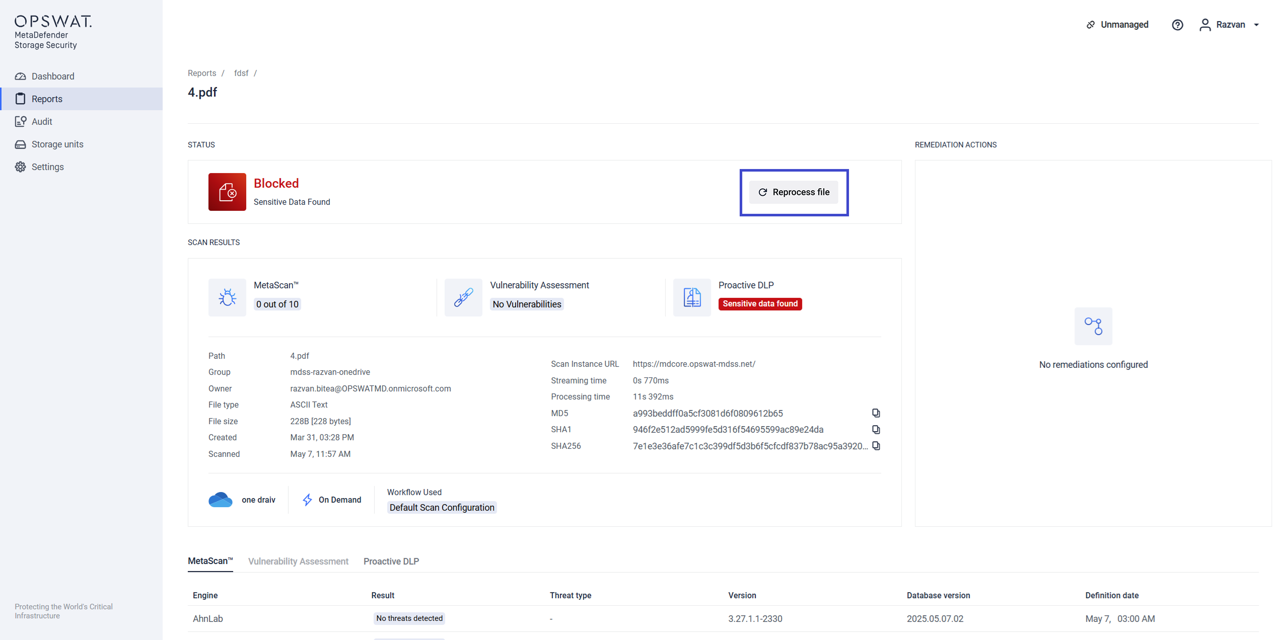
Task: Open the Storage units drive icon
Action: coord(20,144)
